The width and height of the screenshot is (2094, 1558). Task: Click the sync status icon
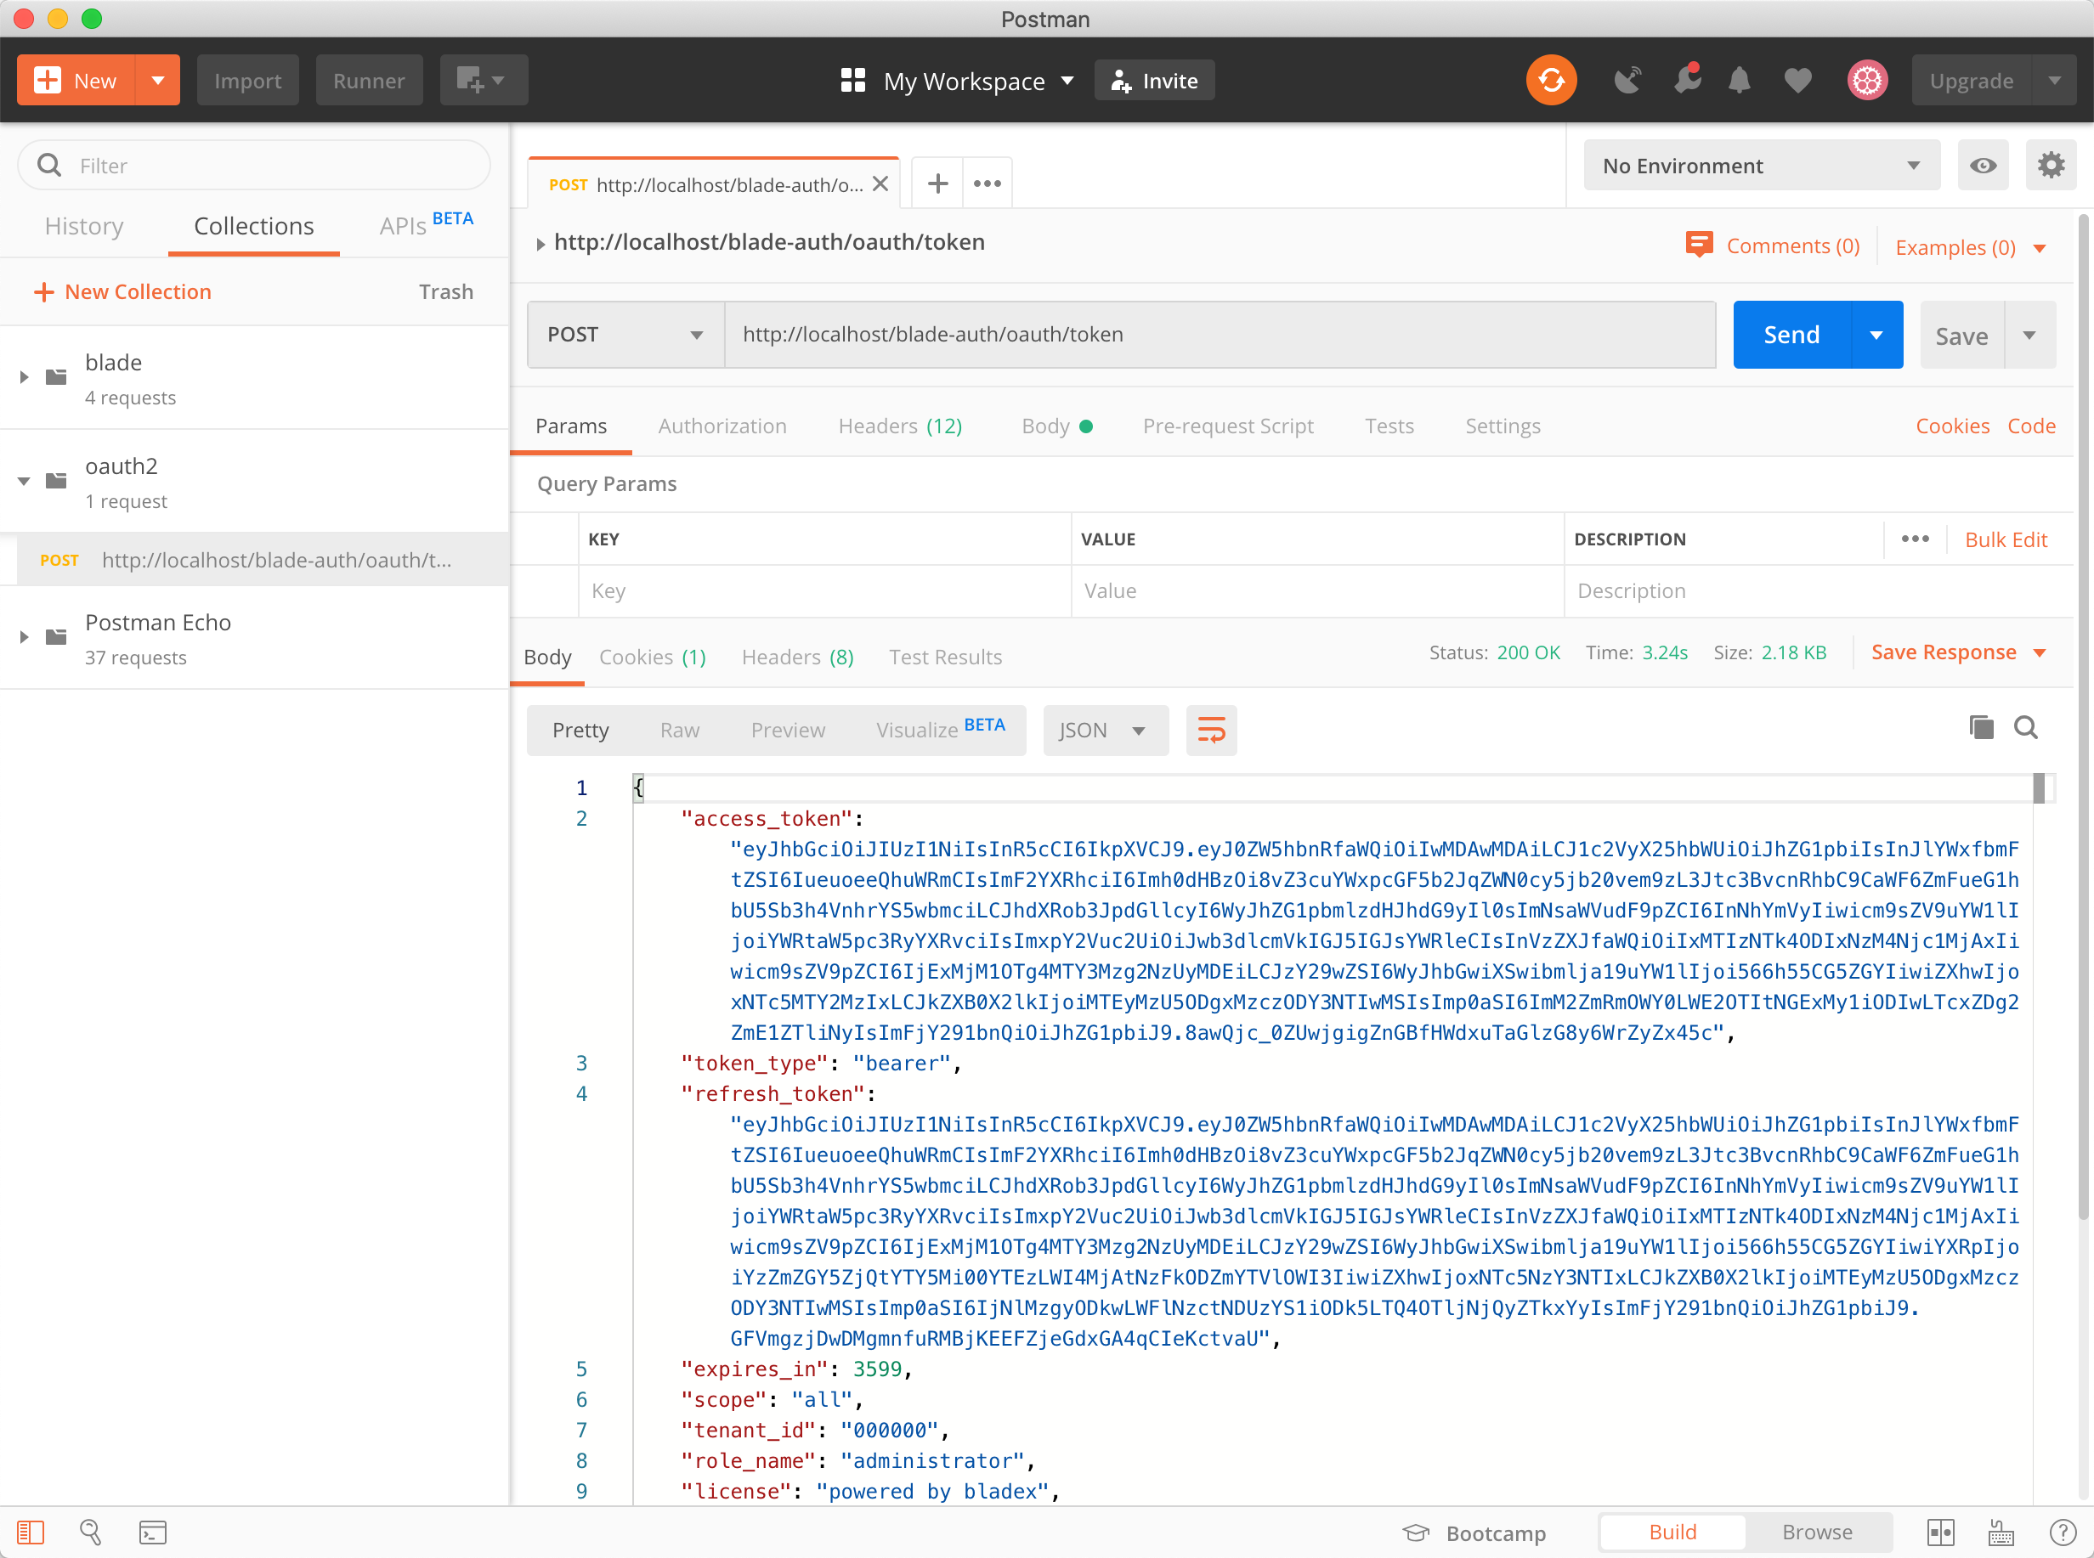coord(1551,80)
